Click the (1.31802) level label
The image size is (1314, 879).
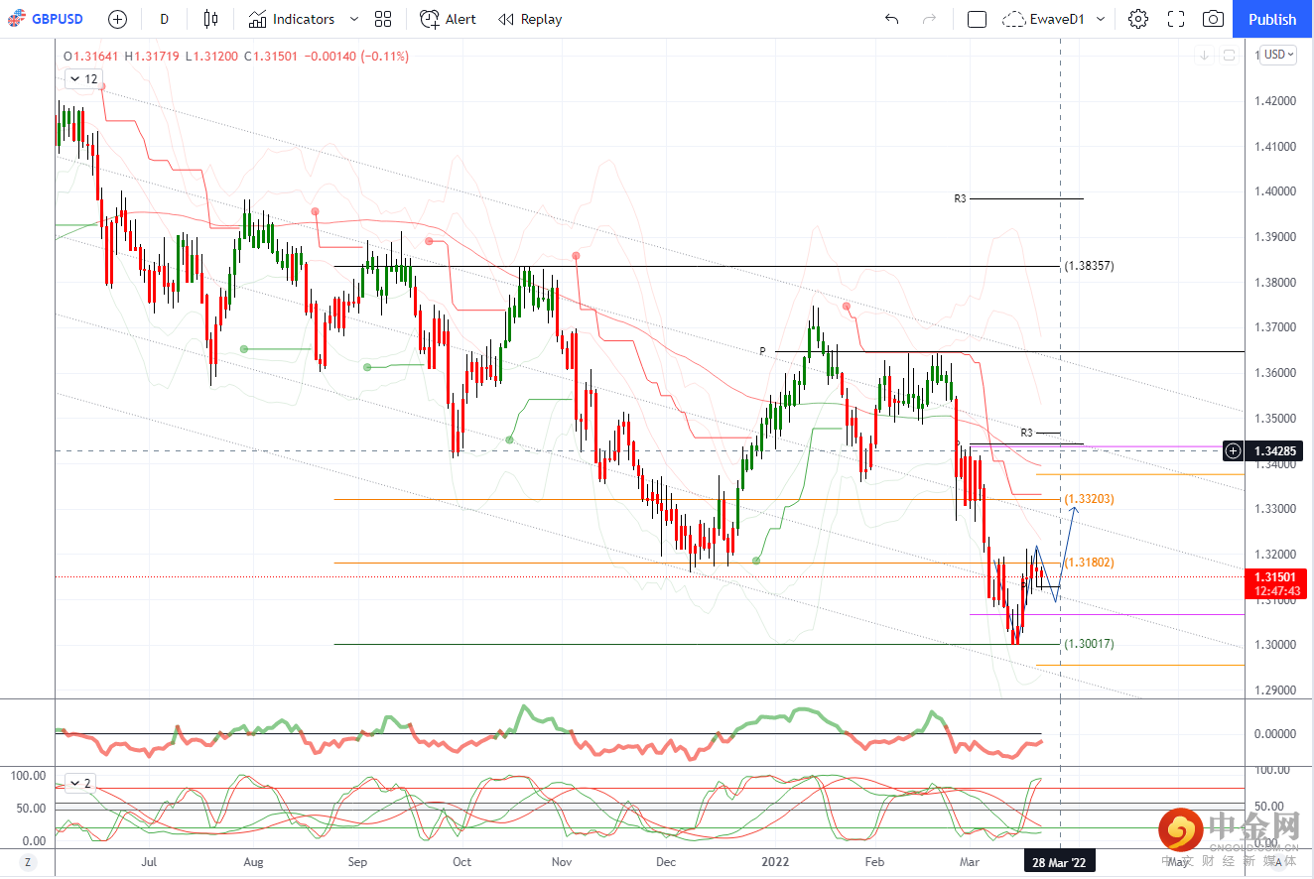tap(1089, 563)
